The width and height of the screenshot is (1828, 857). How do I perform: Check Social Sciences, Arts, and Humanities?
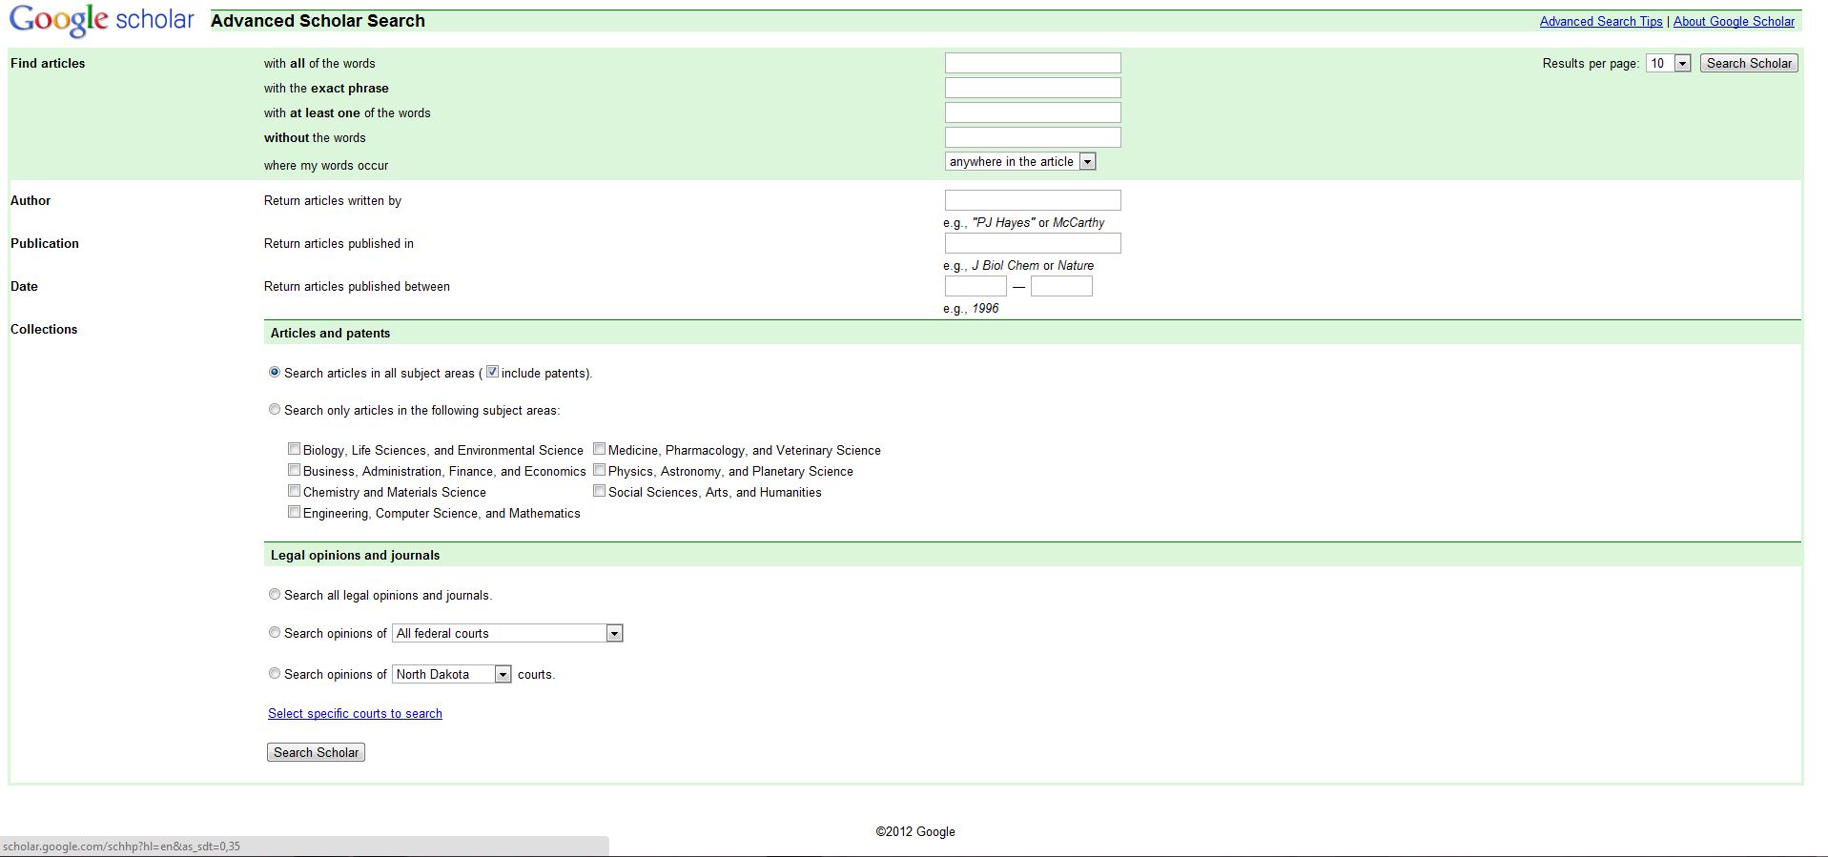[x=599, y=491]
